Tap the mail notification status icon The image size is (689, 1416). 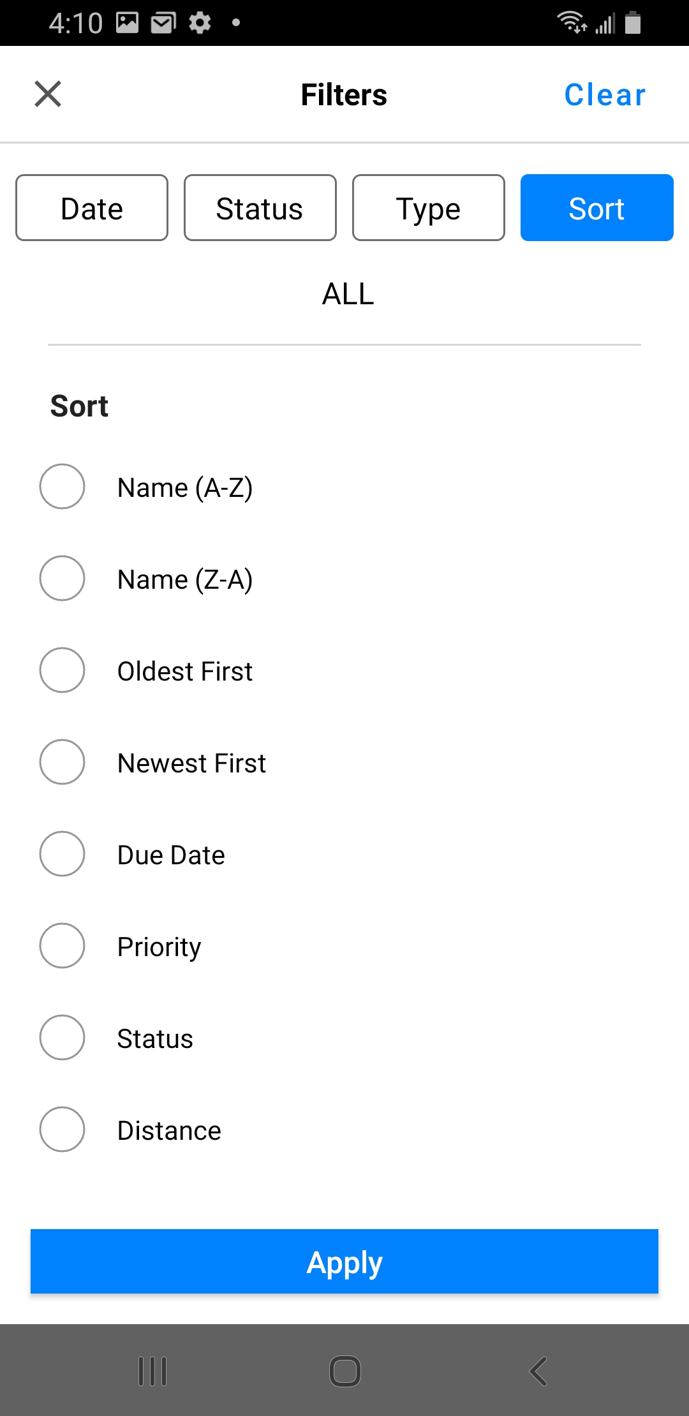pos(163,23)
